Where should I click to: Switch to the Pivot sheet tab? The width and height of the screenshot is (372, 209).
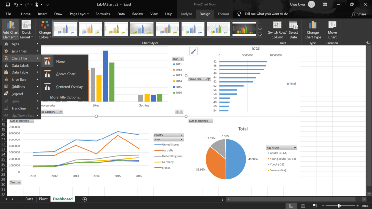point(43,199)
